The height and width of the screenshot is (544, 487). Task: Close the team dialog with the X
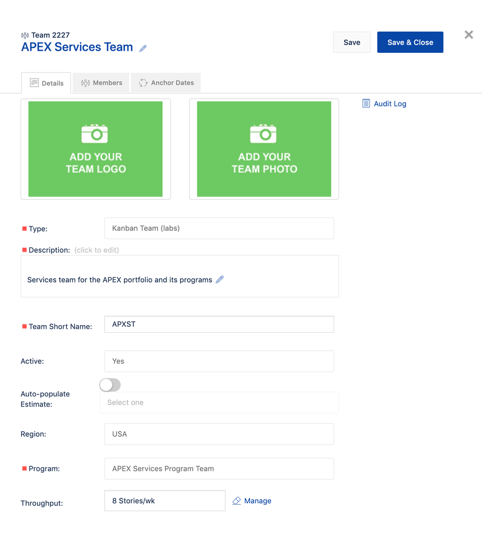click(468, 35)
